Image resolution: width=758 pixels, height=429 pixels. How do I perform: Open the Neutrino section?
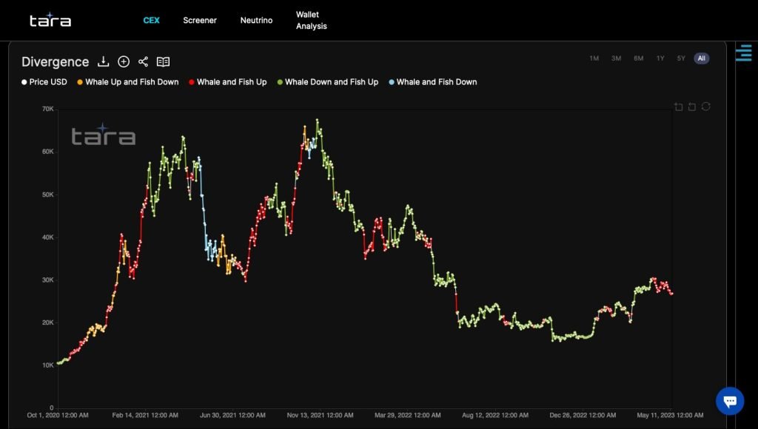256,20
